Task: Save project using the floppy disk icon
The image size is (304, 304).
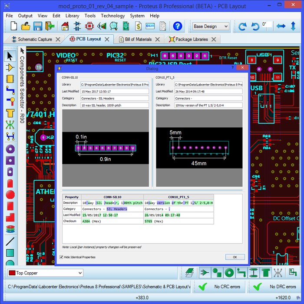Action: (x=38, y=26)
